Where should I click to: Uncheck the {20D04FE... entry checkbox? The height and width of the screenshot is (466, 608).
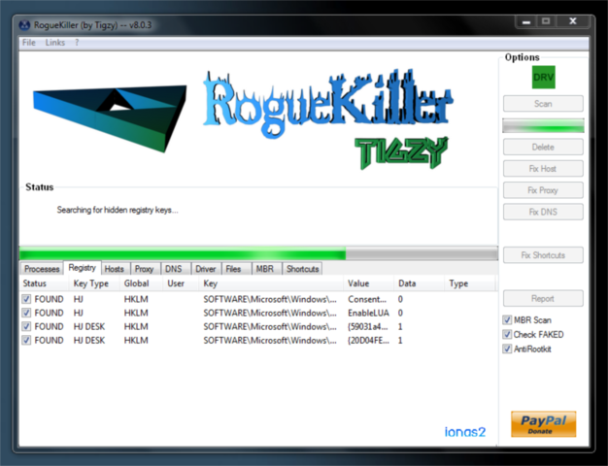(x=26, y=340)
